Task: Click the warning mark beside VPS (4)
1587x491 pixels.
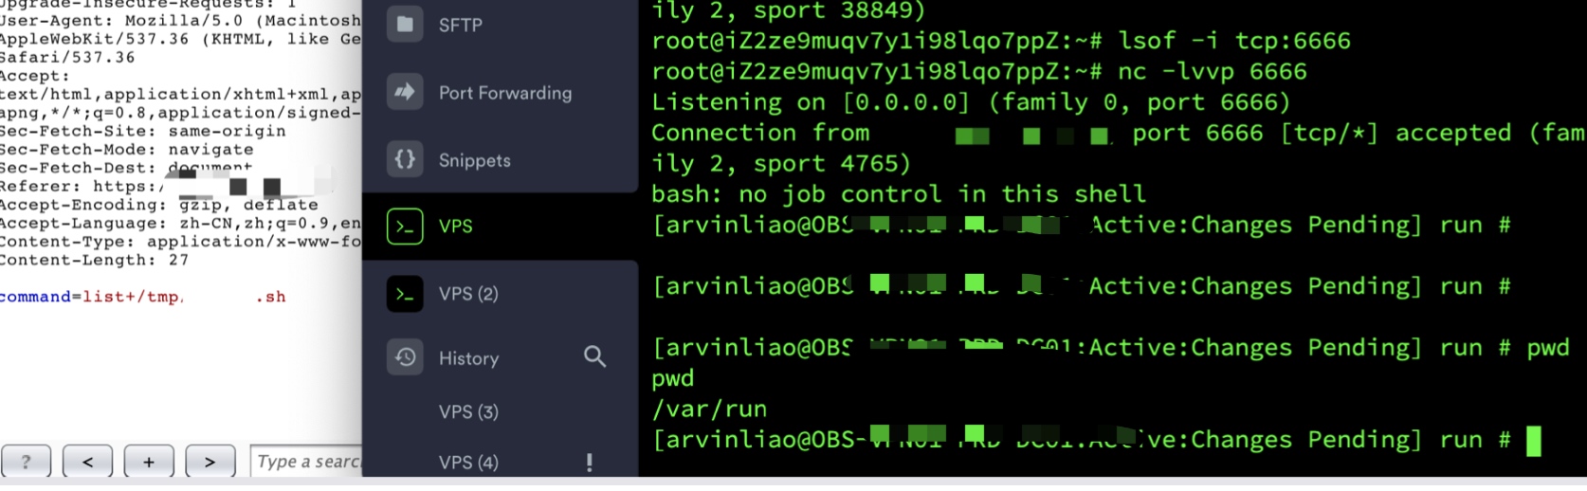Action: pyautogui.click(x=590, y=463)
